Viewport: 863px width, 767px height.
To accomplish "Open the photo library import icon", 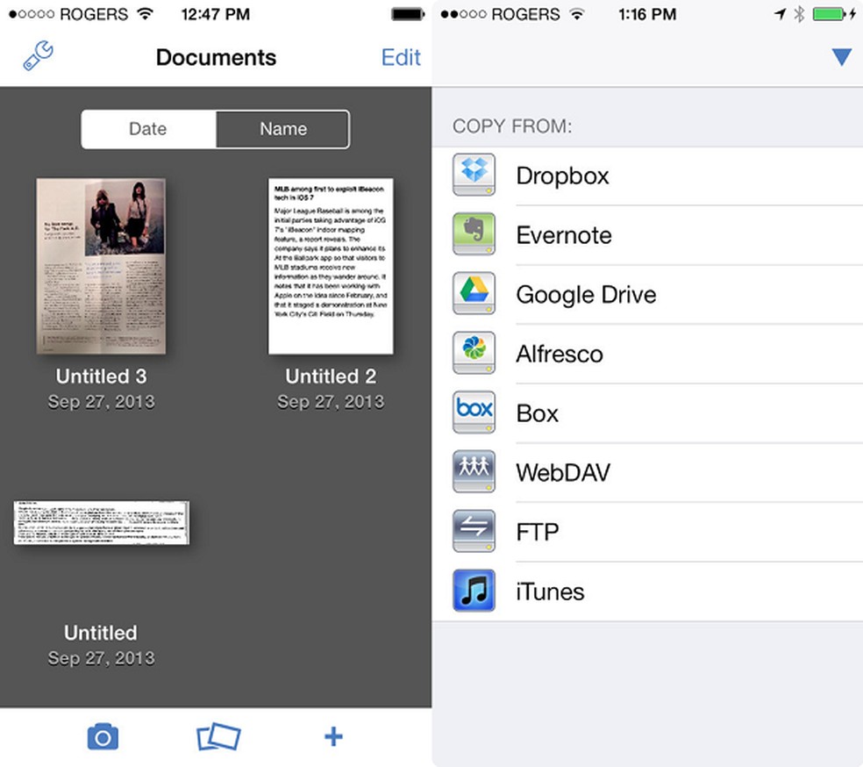I will 218,736.
